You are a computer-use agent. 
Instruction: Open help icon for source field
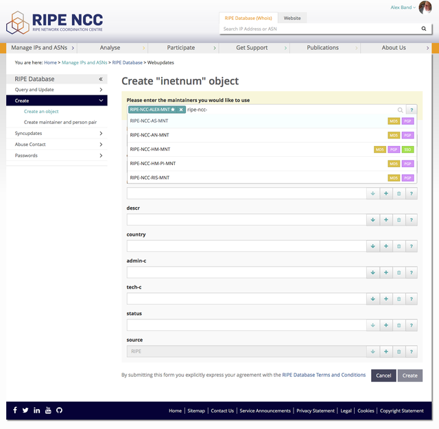click(412, 352)
